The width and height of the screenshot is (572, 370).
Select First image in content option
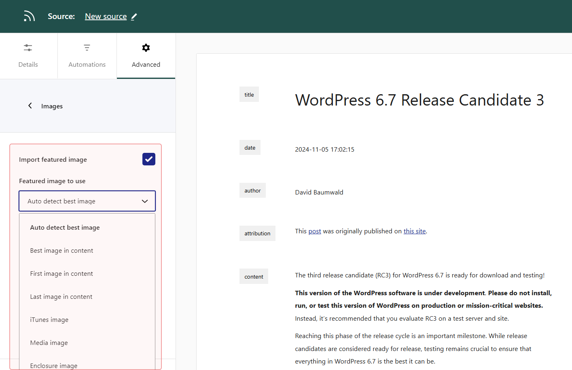[x=61, y=273]
